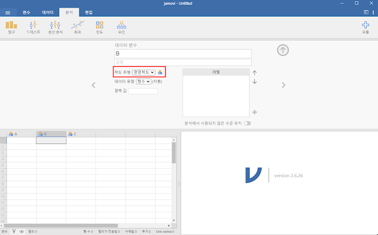Toggle the eye visibility icon in status bar
Viewport: 378px width, 235px height.
tap(22, 231)
